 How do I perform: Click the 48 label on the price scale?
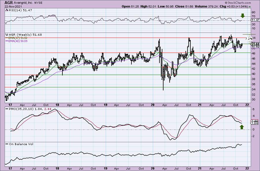coord(253,53)
